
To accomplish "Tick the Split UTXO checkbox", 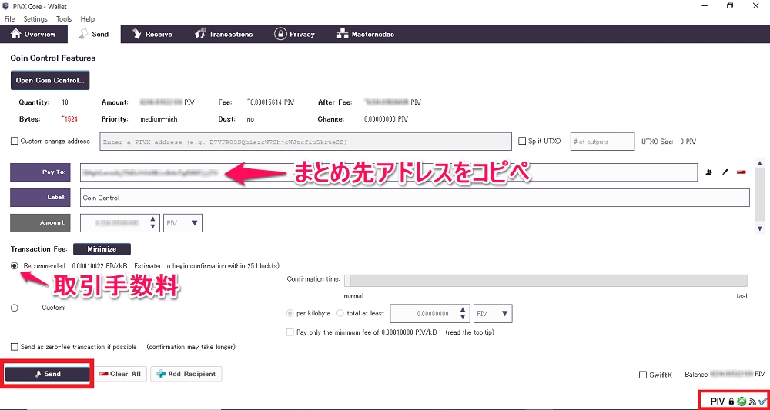I will tap(523, 141).
